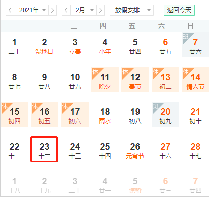Viewport: 209px width, 197px height.
Task: Select February 12 春节 date
Action: click(x=135, y=80)
